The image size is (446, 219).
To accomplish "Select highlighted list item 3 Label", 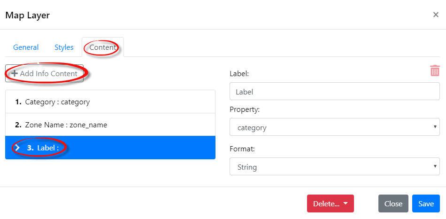I will coord(110,148).
